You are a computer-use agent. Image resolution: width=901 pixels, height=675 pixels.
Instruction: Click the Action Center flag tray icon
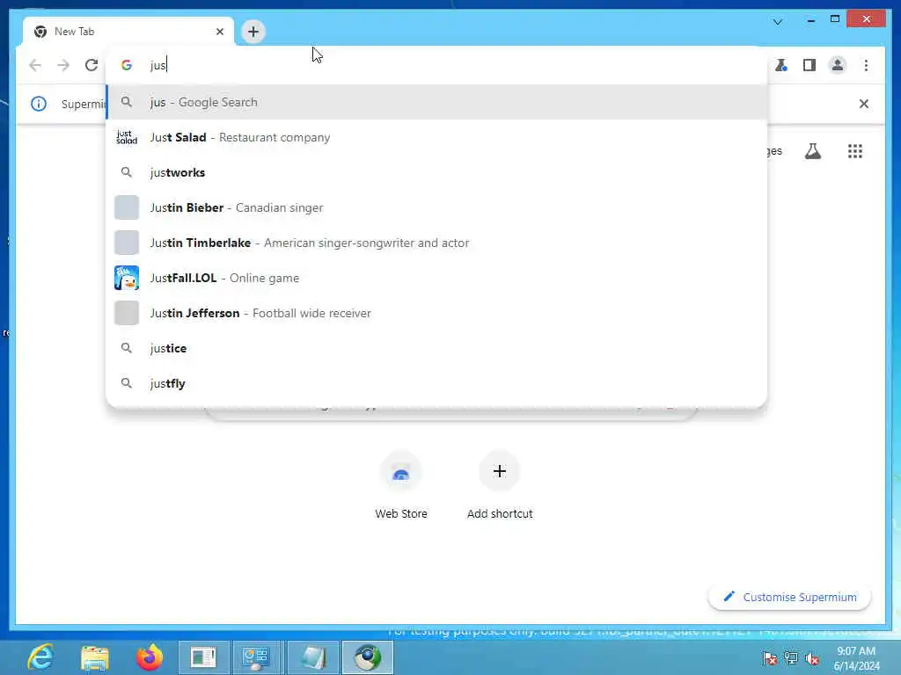(769, 658)
